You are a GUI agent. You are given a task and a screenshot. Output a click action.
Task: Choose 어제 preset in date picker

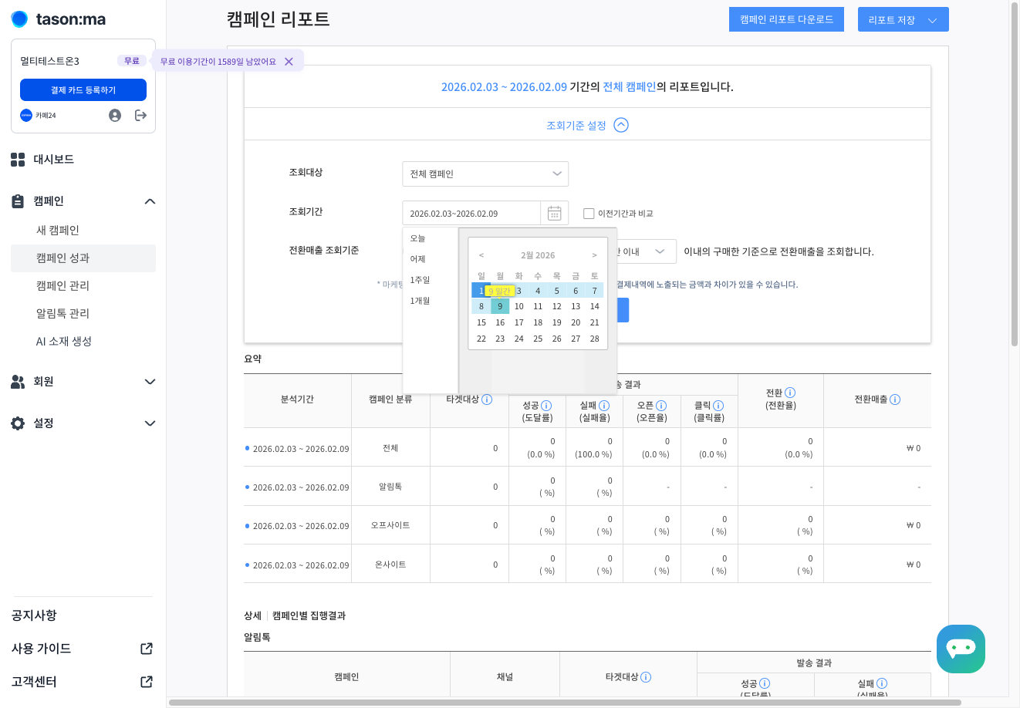(x=418, y=259)
